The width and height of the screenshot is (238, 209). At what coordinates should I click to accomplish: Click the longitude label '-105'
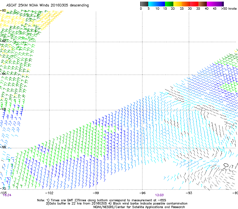(3, 193)
